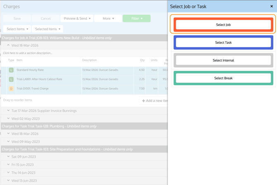Click to add a section description
277x185 pixels.
[28, 53]
